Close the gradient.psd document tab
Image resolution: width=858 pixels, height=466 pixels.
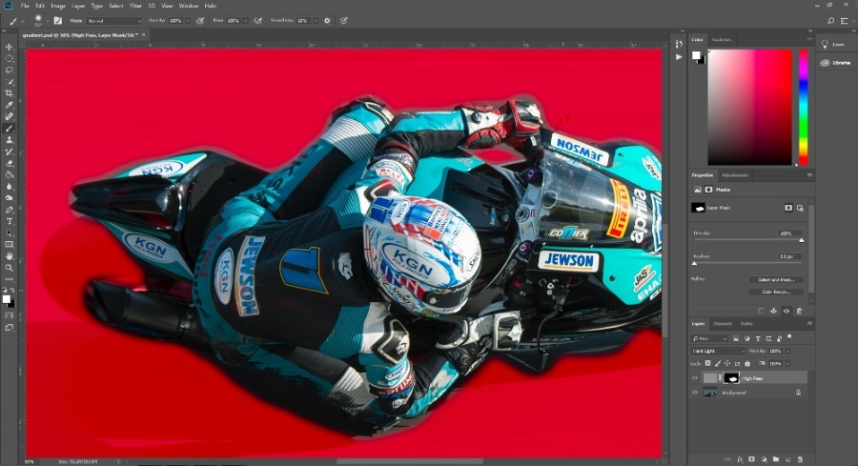tap(144, 35)
